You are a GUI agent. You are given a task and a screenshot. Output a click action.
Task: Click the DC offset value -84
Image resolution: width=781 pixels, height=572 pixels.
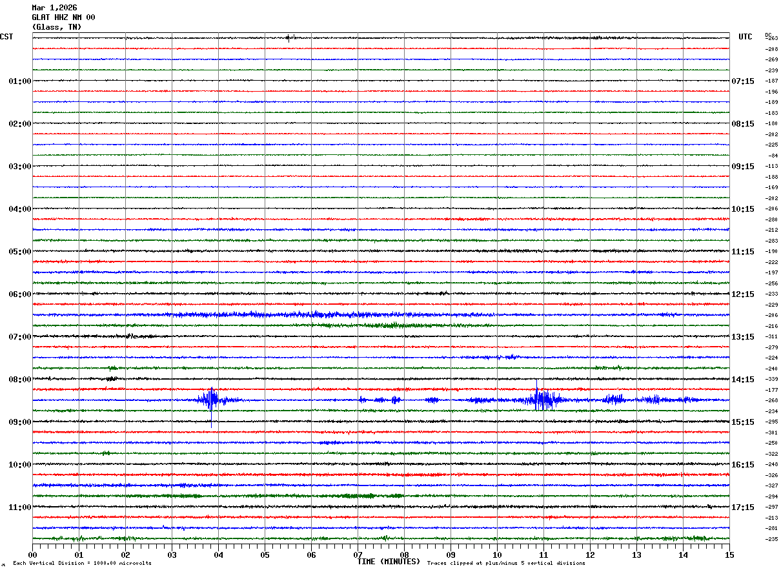click(773, 156)
